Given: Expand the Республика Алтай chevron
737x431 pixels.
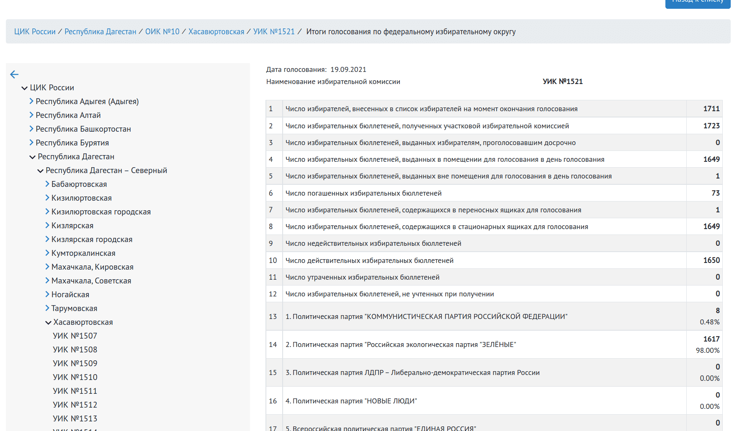Looking at the screenshot, I should pyautogui.click(x=31, y=115).
